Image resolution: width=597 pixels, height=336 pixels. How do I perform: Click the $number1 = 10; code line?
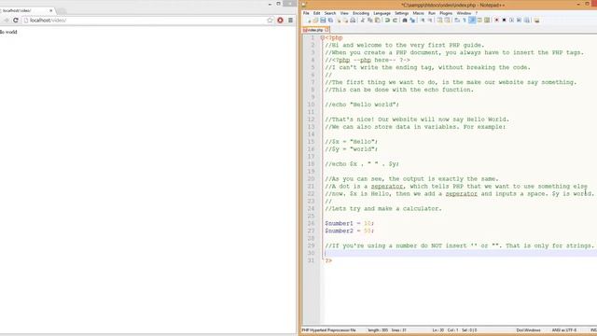point(350,223)
